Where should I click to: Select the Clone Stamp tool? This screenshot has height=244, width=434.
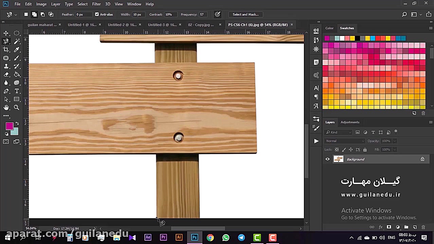(6, 66)
